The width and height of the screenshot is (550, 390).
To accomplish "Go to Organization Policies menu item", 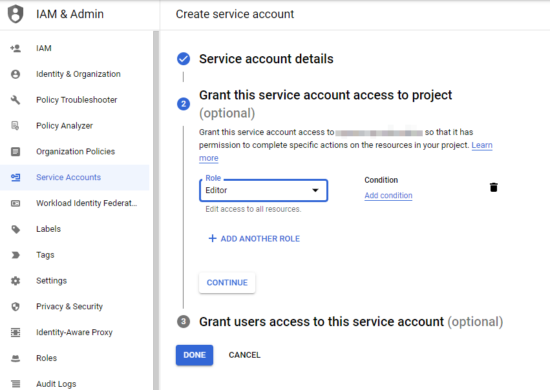I will [x=75, y=152].
